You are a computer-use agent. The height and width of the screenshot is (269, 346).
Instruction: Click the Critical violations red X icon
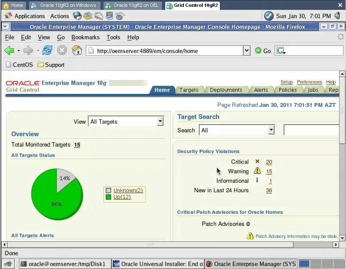[x=257, y=162]
